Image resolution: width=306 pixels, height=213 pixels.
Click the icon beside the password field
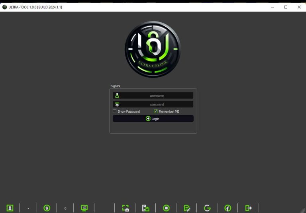pyautogui.click(x=117, y=104)
